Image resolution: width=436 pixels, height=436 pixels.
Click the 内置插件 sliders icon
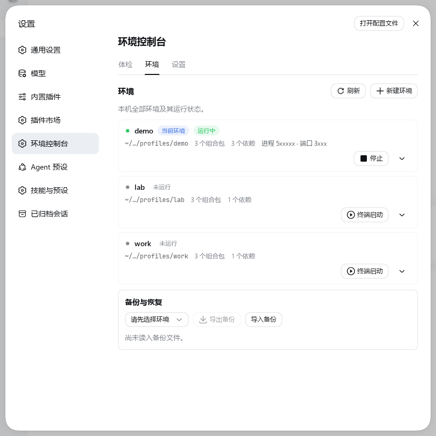22,97
